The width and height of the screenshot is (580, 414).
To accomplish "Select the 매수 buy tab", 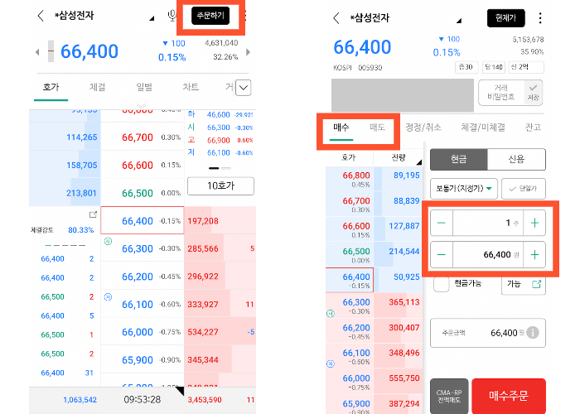I will click(x=341, y=128).
